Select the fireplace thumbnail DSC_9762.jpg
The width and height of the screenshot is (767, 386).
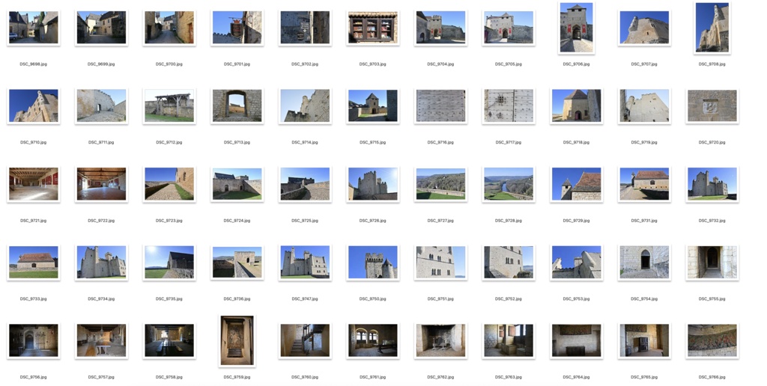(x=440, y=340)
